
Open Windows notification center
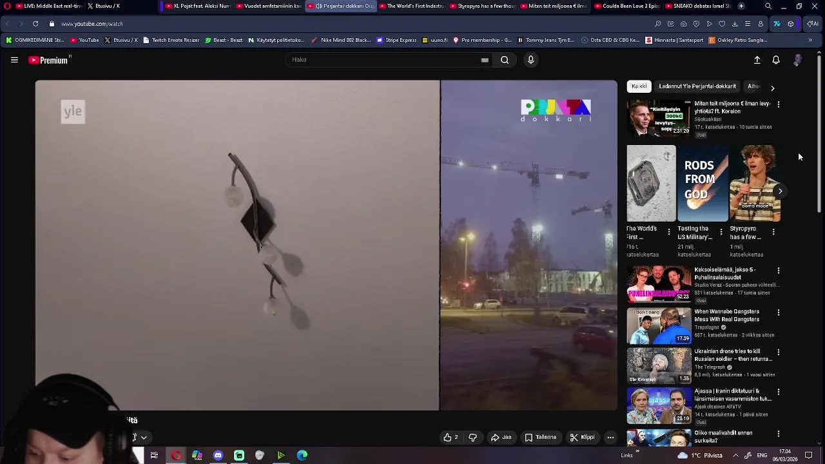tap(809, 455)
